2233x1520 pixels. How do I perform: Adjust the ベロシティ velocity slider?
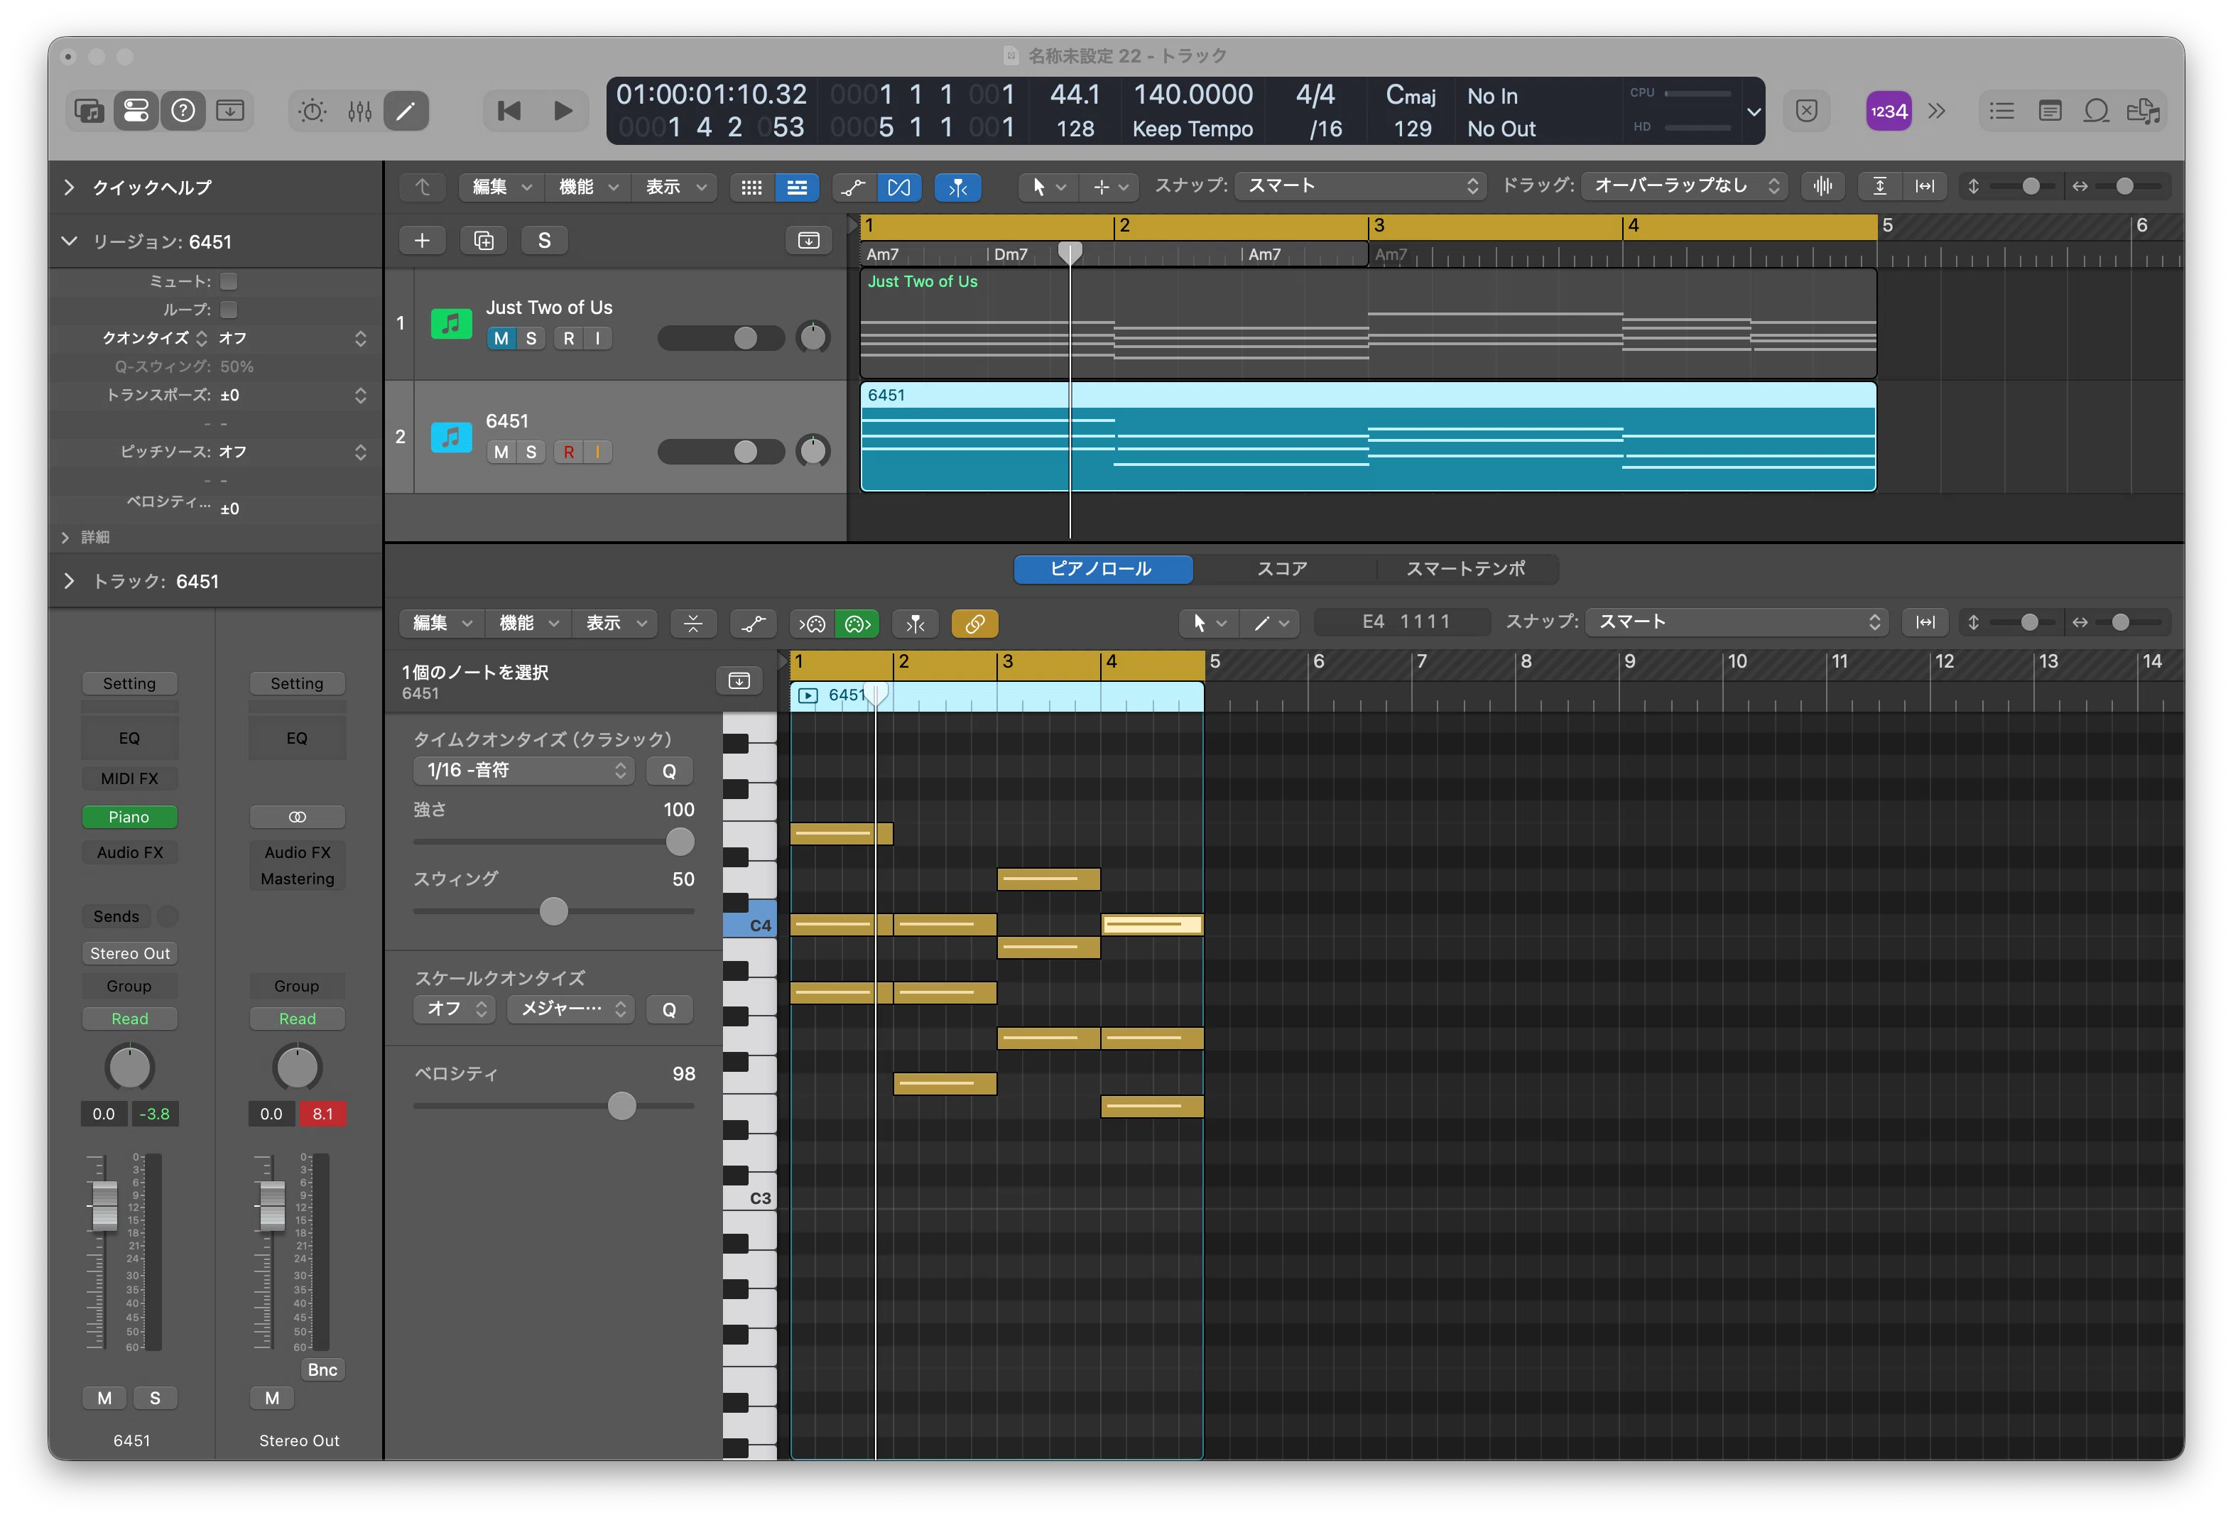point(621,1106)
